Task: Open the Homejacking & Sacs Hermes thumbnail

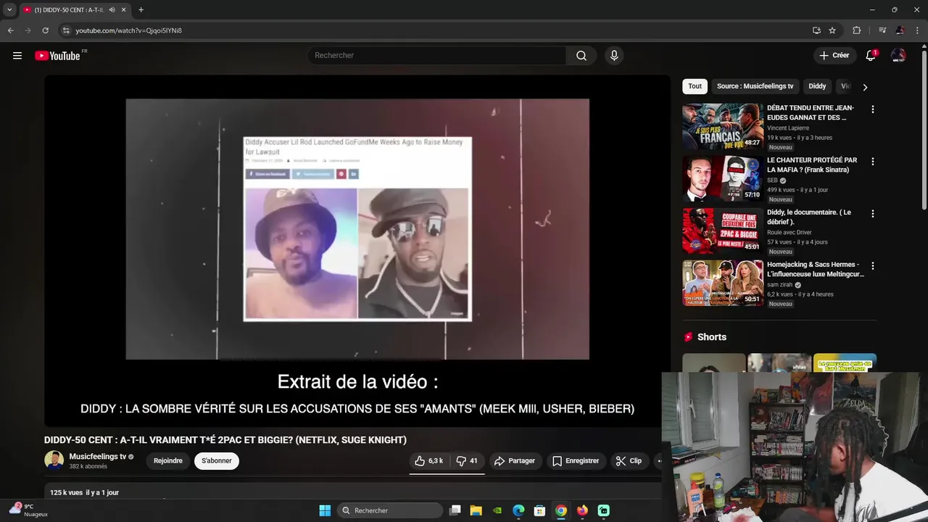Action: click(723, 283)
